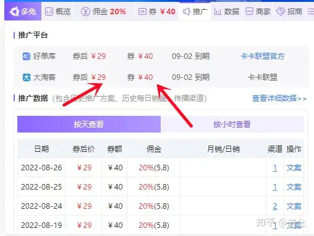Click the 2022-08-19 date cell

(x=41, y=225)
